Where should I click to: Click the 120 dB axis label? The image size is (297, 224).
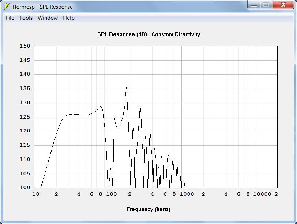point(25,131)
